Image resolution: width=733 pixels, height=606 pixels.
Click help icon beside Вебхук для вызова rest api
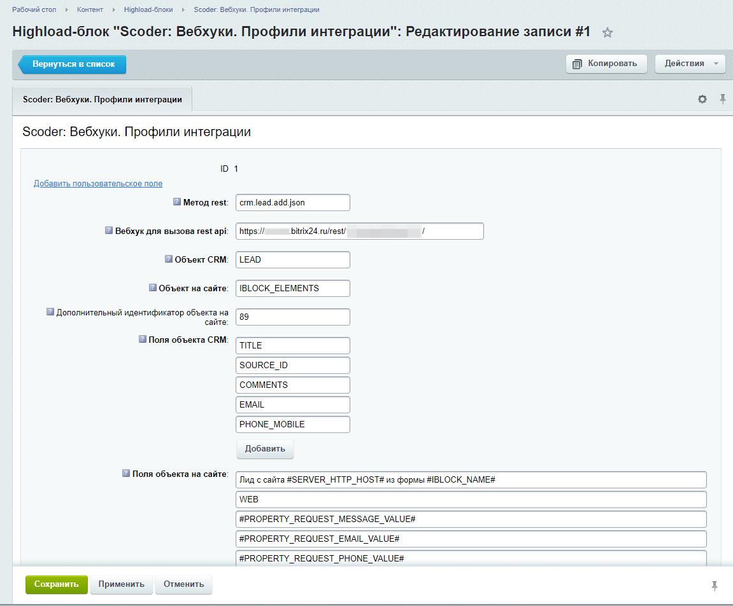click(x=109, y=231)
